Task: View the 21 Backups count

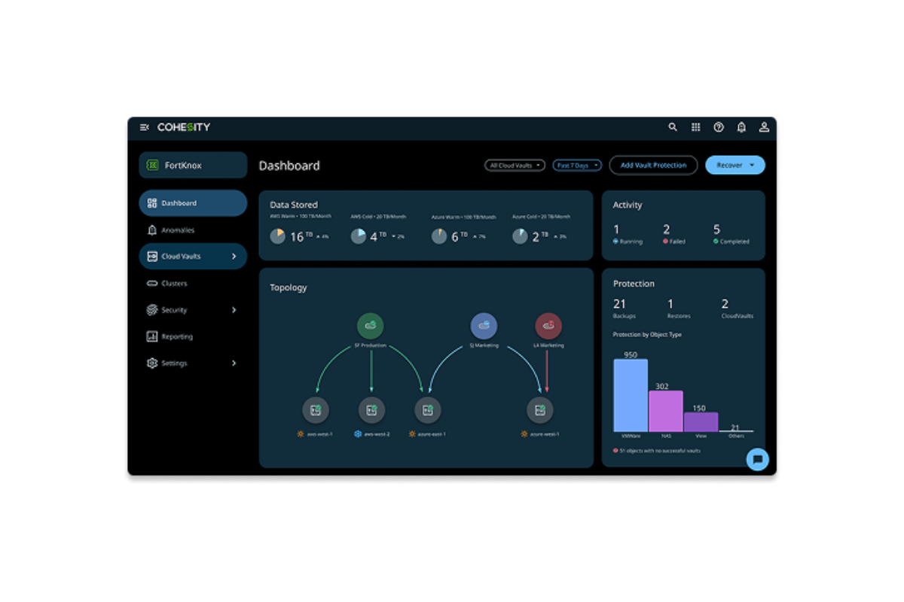Action: 625,309
